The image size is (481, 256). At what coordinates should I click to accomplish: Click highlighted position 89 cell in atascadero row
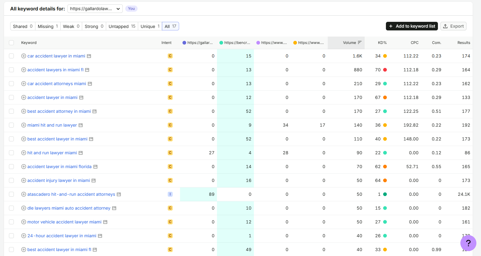click(x=198, y=194)
